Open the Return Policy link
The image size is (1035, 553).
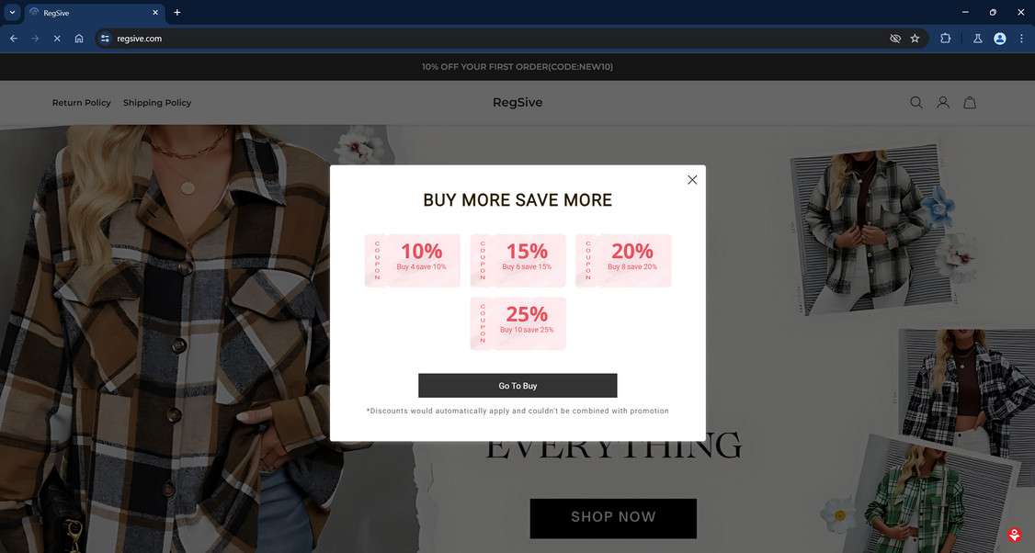[x=81, y=103]
